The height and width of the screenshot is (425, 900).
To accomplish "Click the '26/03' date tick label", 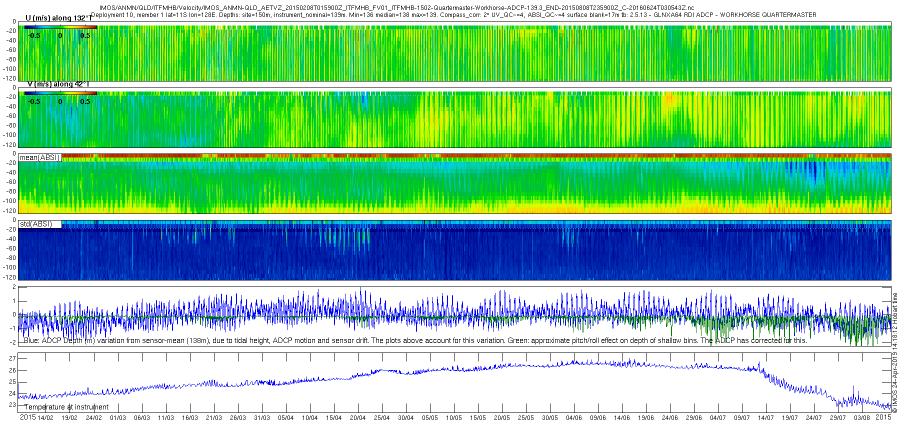I will [238, 418].
